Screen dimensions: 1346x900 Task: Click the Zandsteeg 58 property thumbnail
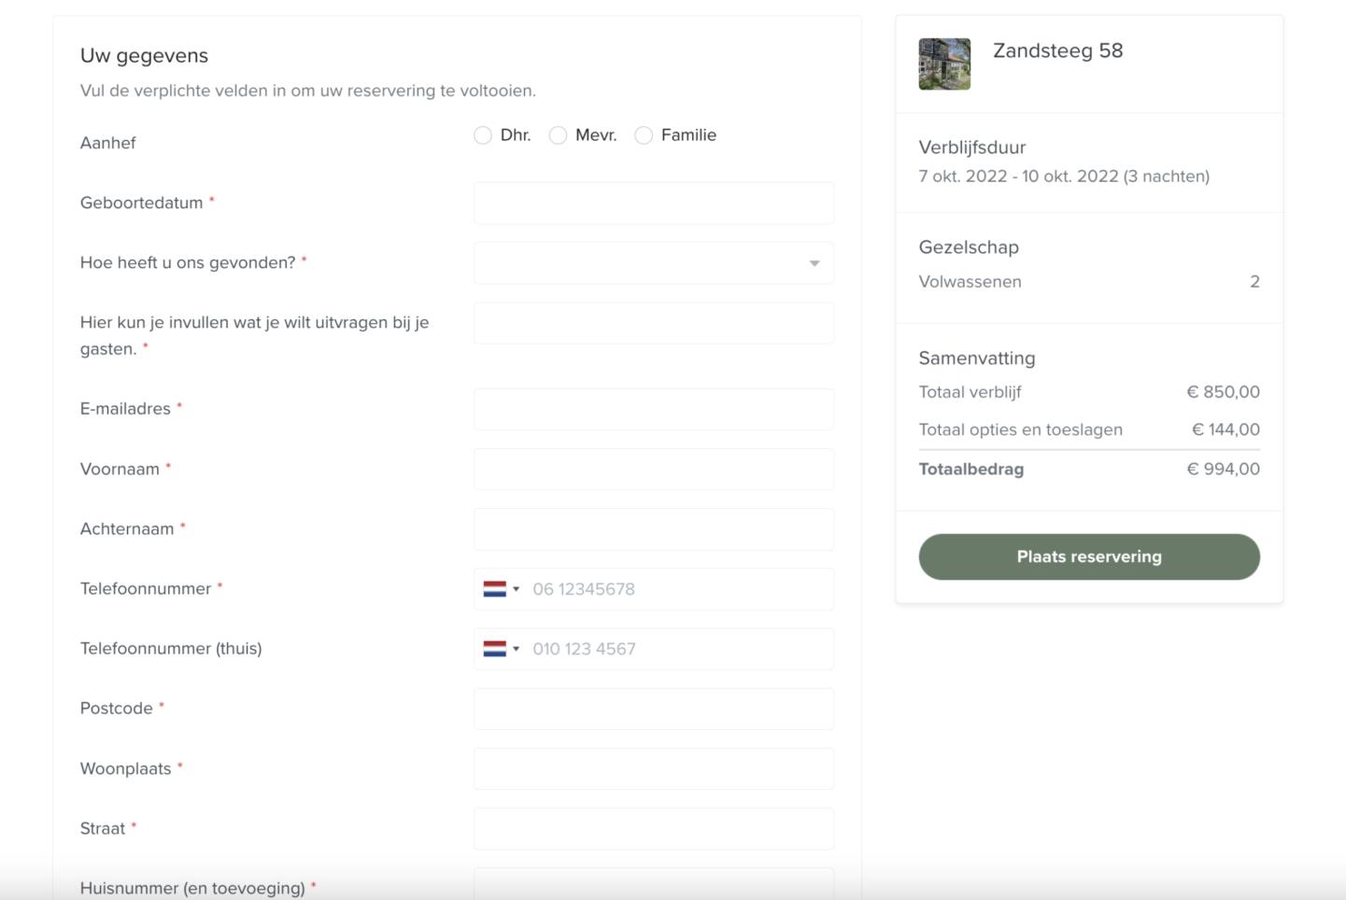pos(944,64)
